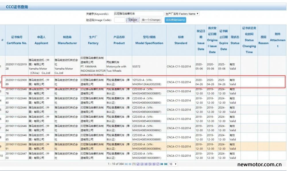This screenshot has width=287, height=171.
Task: Click the Model Specification column header
Action: point(149,40)
